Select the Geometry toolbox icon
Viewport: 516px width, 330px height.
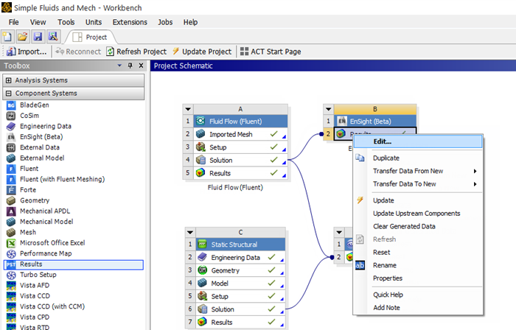click(x=11, y=200)
